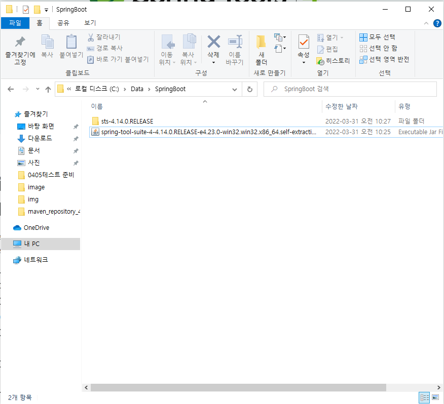
Task: Click 로컬 디스크 (C:) in address bar
Action: [97, 89]
